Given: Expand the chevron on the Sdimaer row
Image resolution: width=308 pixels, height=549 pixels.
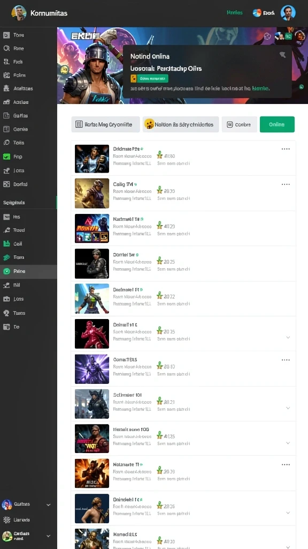Looking at the screenshot, I should (288, 408).
